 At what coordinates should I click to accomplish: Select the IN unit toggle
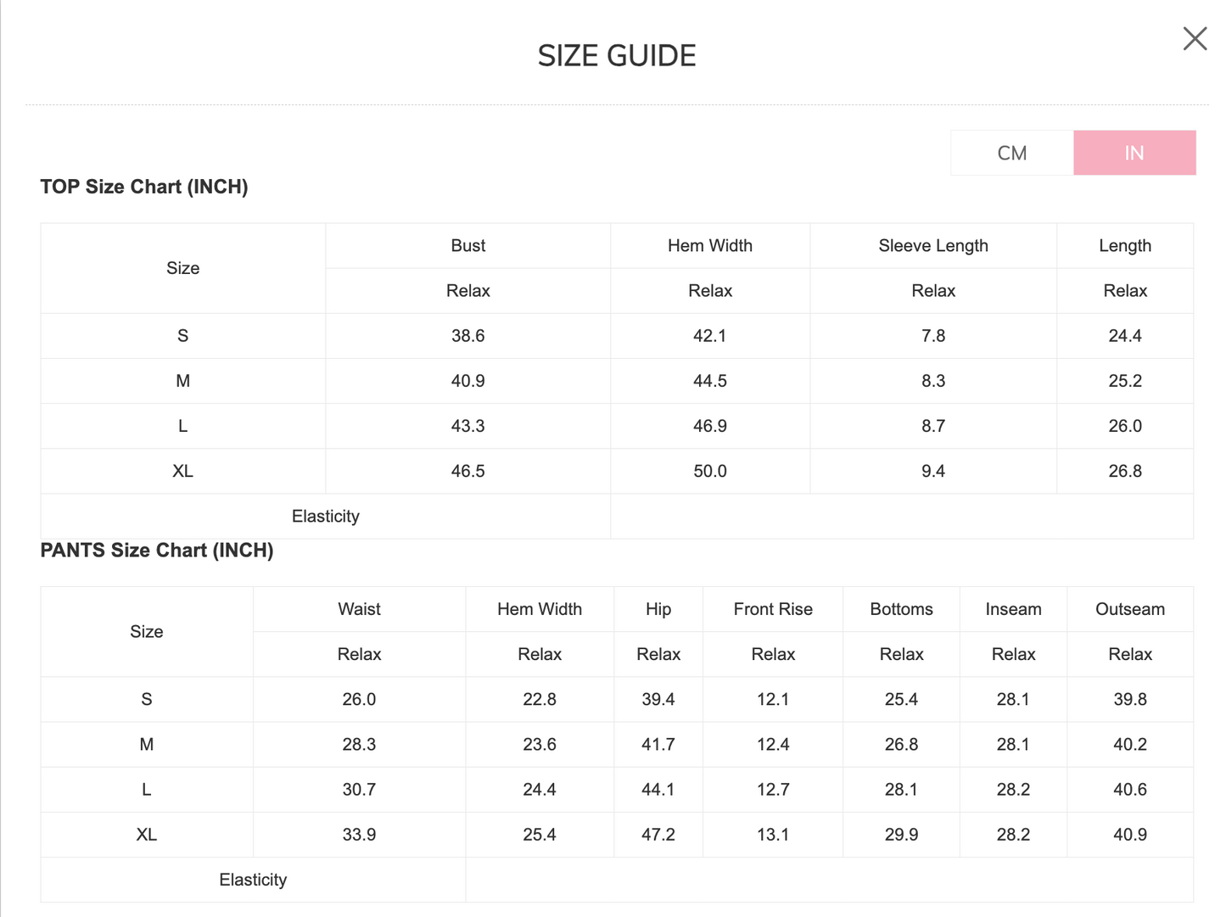point(1134,153)
